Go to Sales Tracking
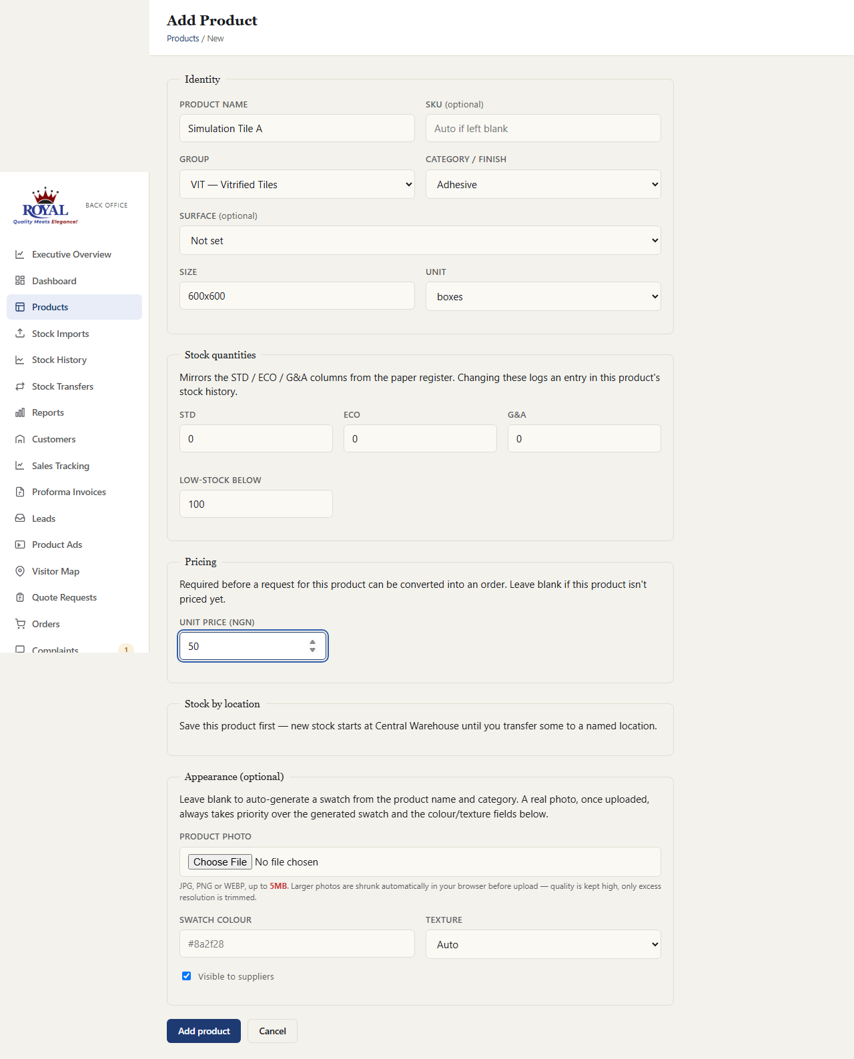The height and width of the screenshot is (1059, 854). (74, 466)
